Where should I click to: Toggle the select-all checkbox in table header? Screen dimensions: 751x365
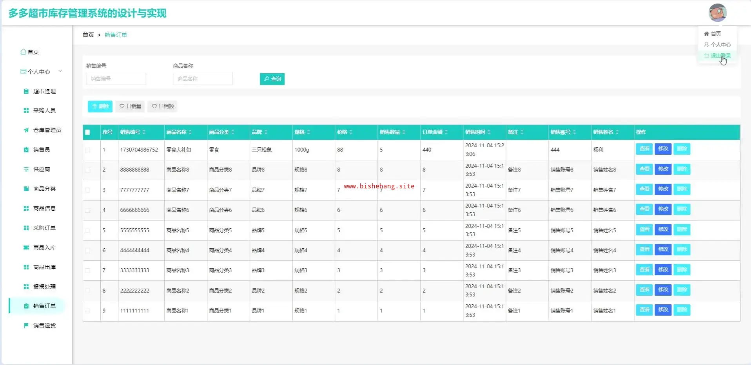click(x=87, y=132)
